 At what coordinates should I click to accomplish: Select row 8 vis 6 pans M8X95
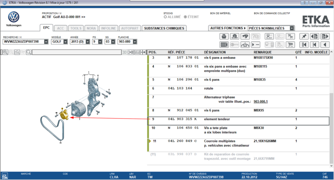point(238,112)
